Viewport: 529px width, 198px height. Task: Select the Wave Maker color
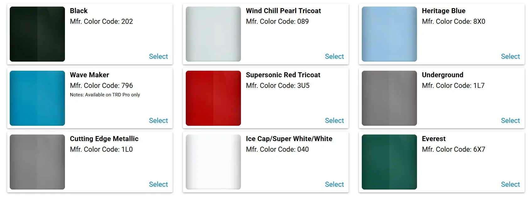click(x=158, y=120)
